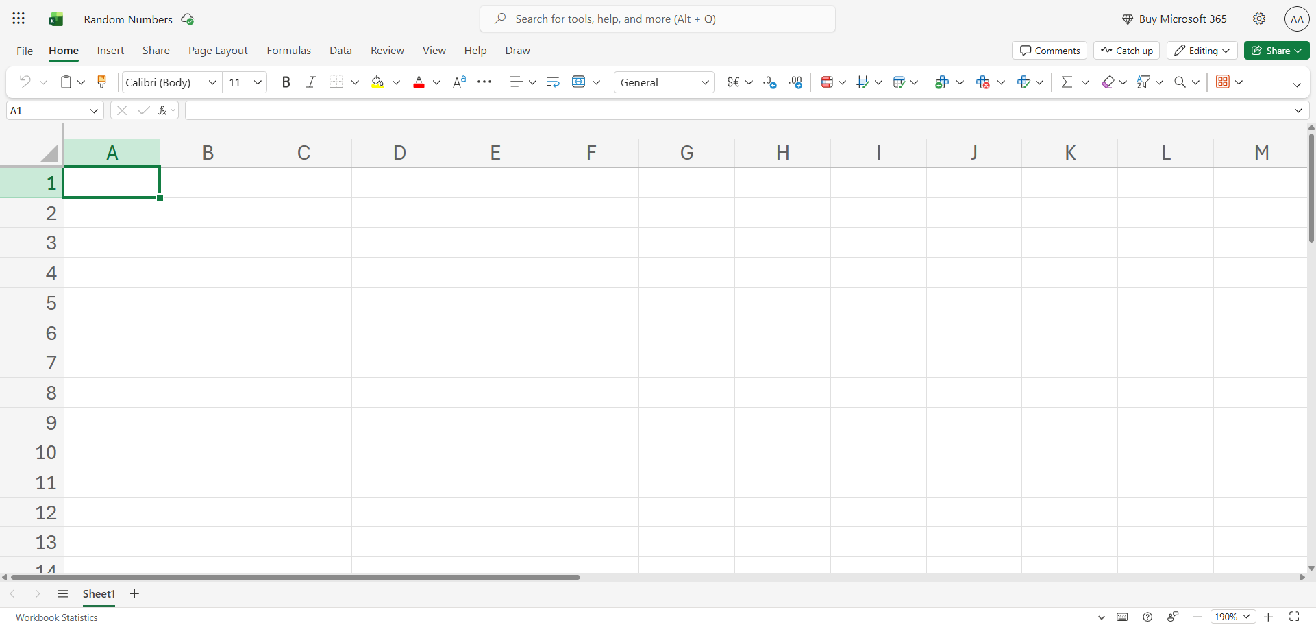This screenshot has width=1316, height=625.
Task: Switch to the Insert tab
Action: pos(110,51)
